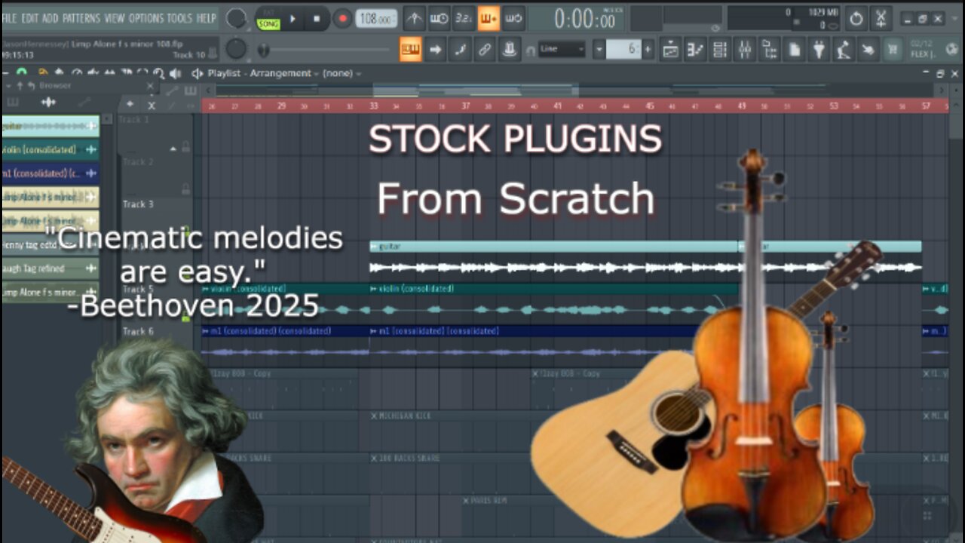Open the HELP menu
The image size is (965, 543).
click(x=207, y=17)
